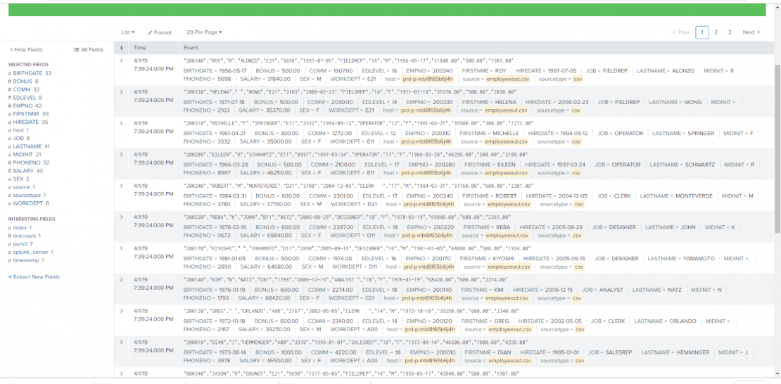Click the info 'i' column header icon
The width and height of the screenshot is (781, 384).
[x=122, y=48]
